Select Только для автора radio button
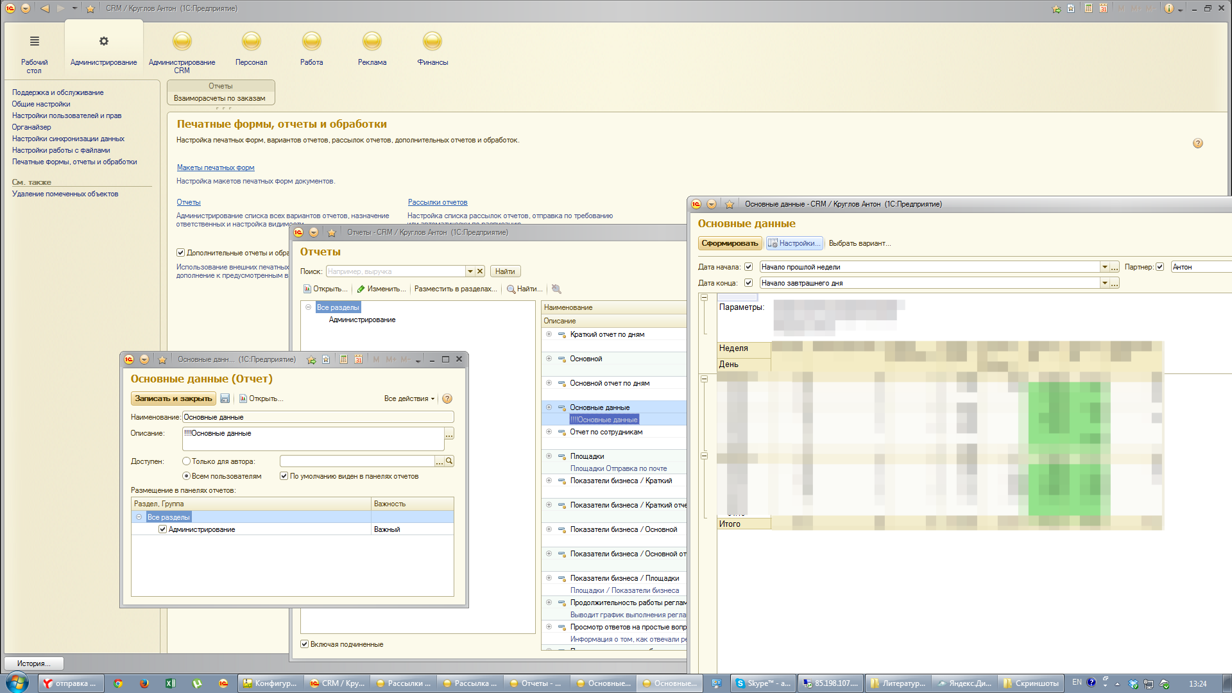 click(x=186, y=461)
